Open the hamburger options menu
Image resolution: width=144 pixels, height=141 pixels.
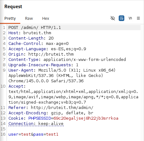pyautogui.click(x=138, y=18)
